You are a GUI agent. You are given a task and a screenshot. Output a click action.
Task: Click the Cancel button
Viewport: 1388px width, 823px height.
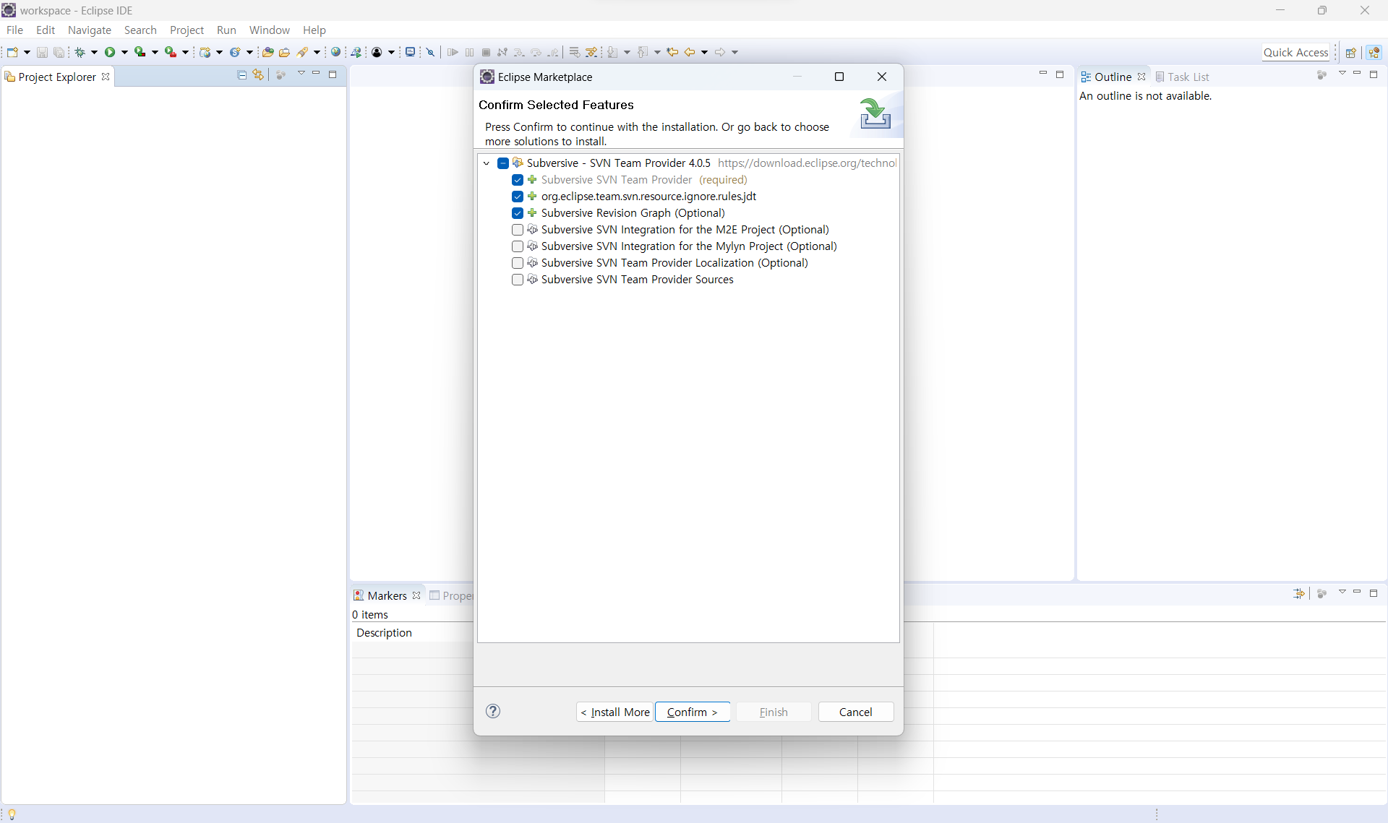[x=855, y=712]
